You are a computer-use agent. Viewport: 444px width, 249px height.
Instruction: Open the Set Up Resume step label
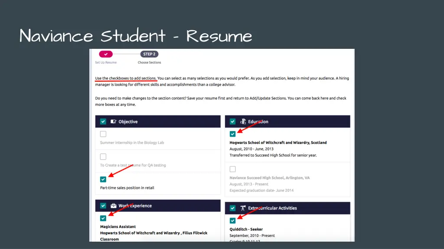click(106, 62)
